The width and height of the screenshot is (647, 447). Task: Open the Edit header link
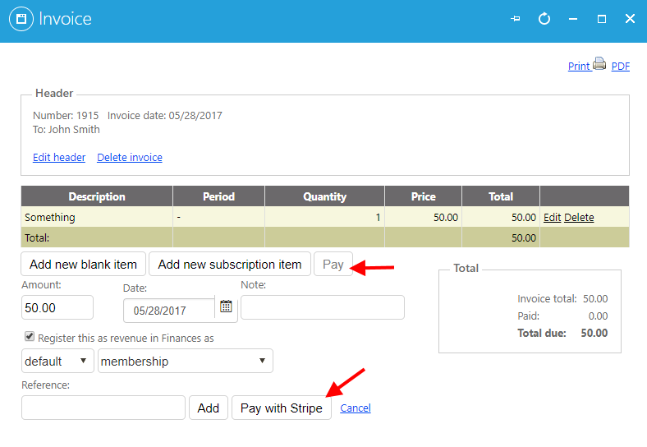[x=59, y=158]
